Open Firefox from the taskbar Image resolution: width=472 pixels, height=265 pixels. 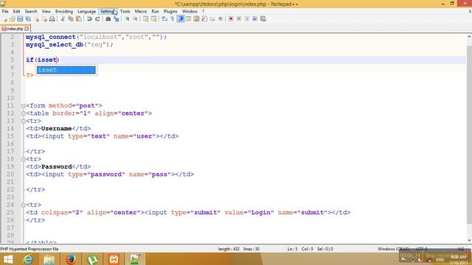[71, 259]
